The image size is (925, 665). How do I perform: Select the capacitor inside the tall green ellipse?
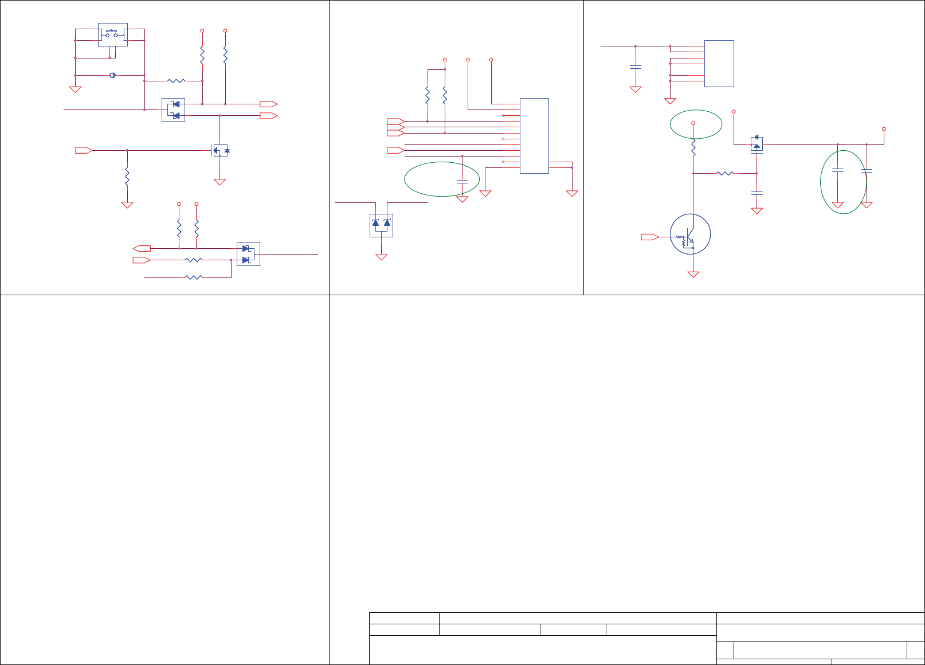837,170
